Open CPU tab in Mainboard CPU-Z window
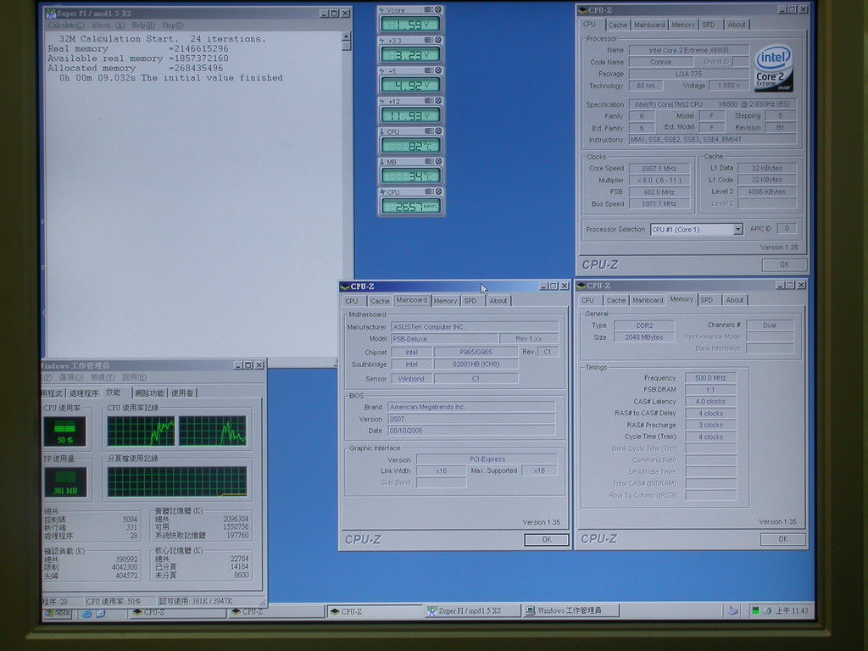This screenshot has width=868, height=651. 352,301
